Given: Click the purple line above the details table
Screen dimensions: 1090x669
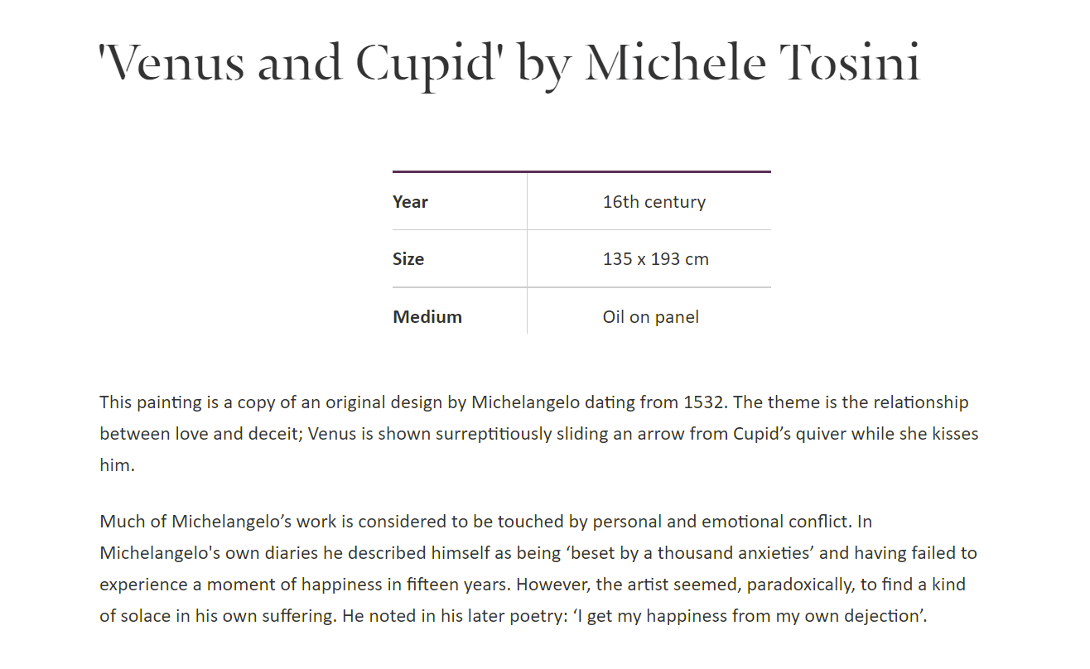Looking at the screenshot, I should tap(581, 171).
